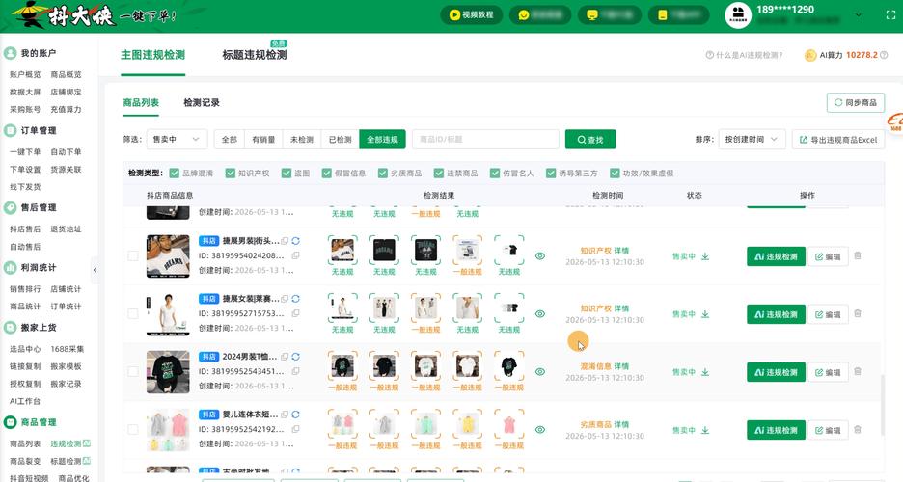The width and height of the screenshot is (903, 482).
Task: Click the 搬家上货 sidebar icon
Action: pyautogui.click(x=10, y=327)
